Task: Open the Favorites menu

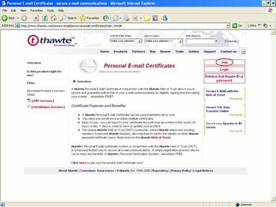Action: (36, 10)
